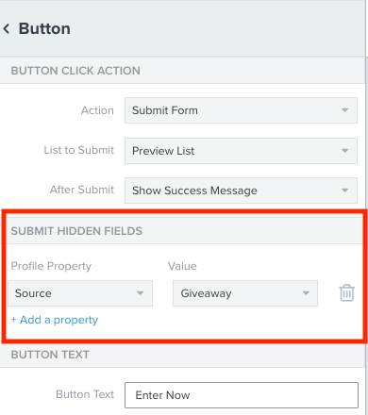Open the Submit Form action dropdown
This screenshot has width=368, height=415.
click(241, 110)
